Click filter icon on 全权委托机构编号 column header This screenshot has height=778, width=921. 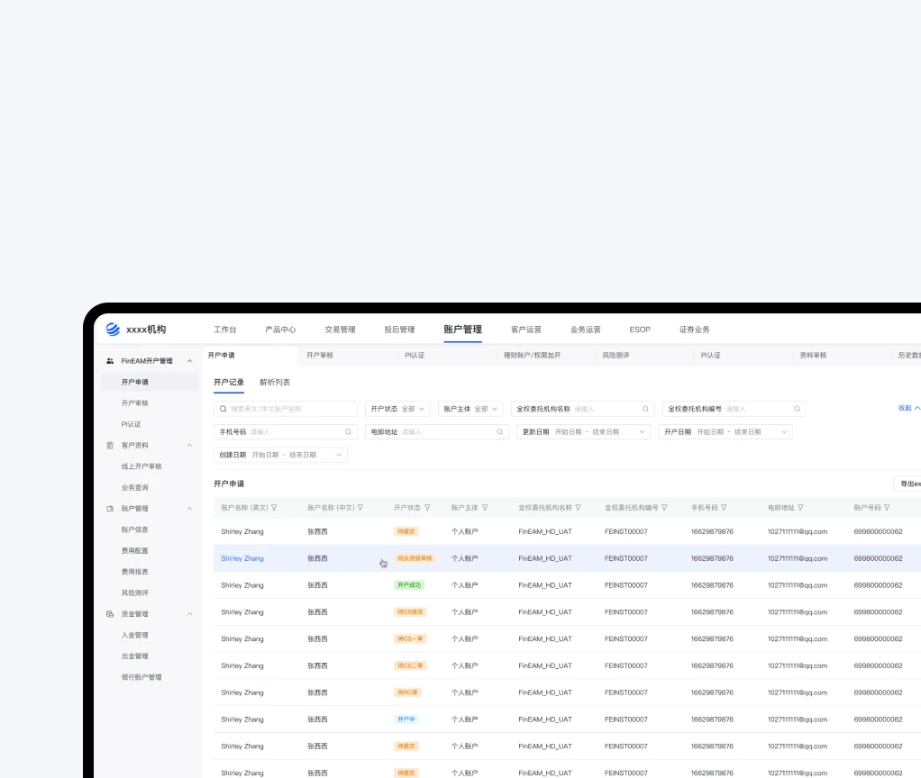(664, 508)
